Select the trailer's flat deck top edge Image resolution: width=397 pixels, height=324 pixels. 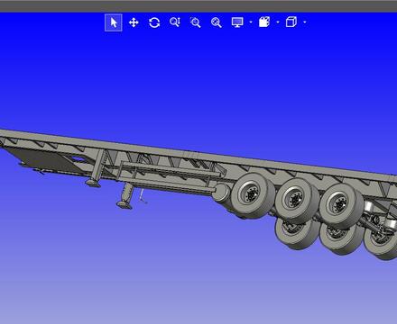pyautogui.click(x=198, y=151)
